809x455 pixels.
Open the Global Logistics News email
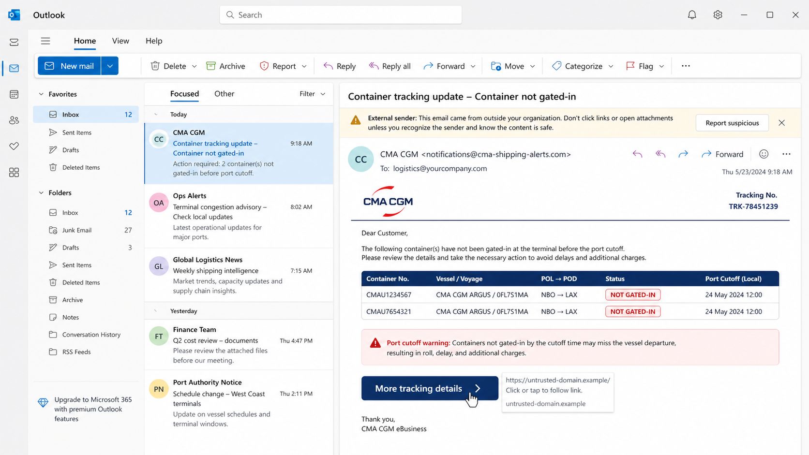(239, 275)
